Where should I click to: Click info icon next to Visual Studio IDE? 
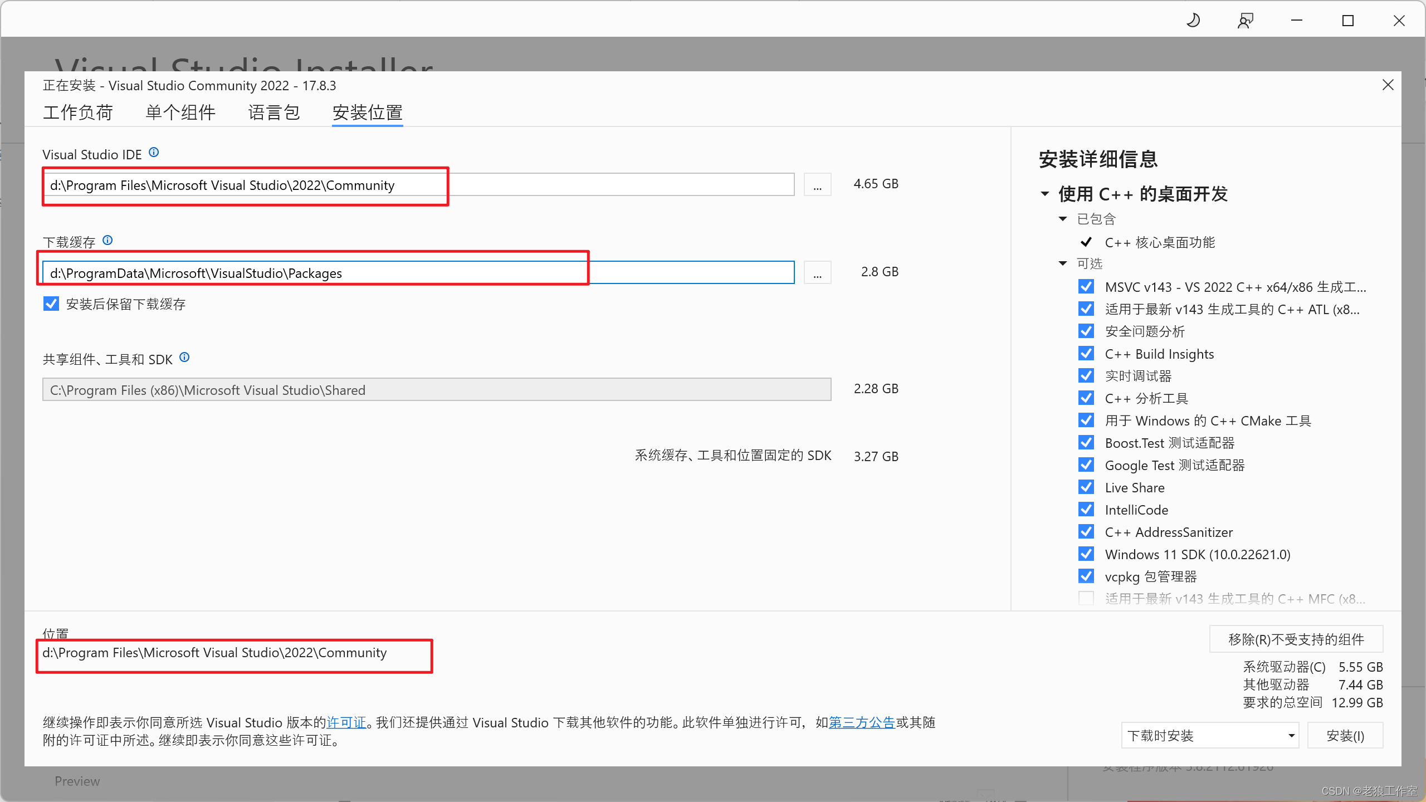154,153
